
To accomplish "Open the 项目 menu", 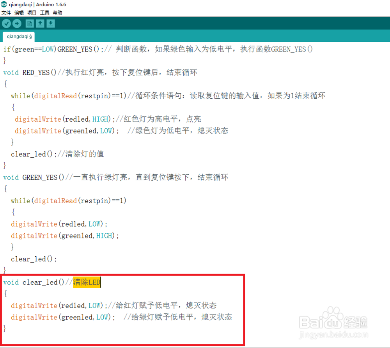I will [32, 12].
